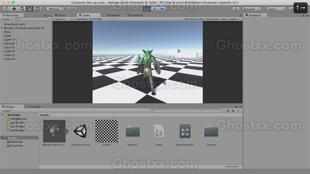Toggle Global handle rotation mode

coord(70,9)
